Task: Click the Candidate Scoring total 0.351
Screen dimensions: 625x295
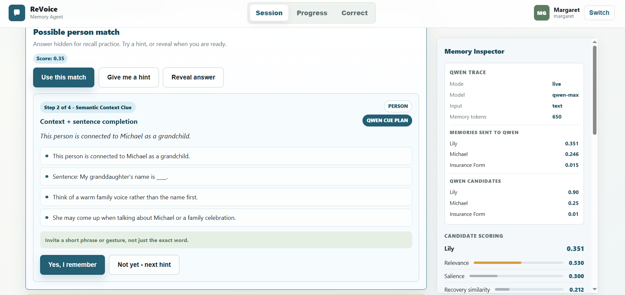Action: 575,249
